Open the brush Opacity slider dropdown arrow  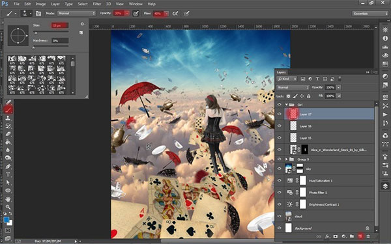point(127,14)
